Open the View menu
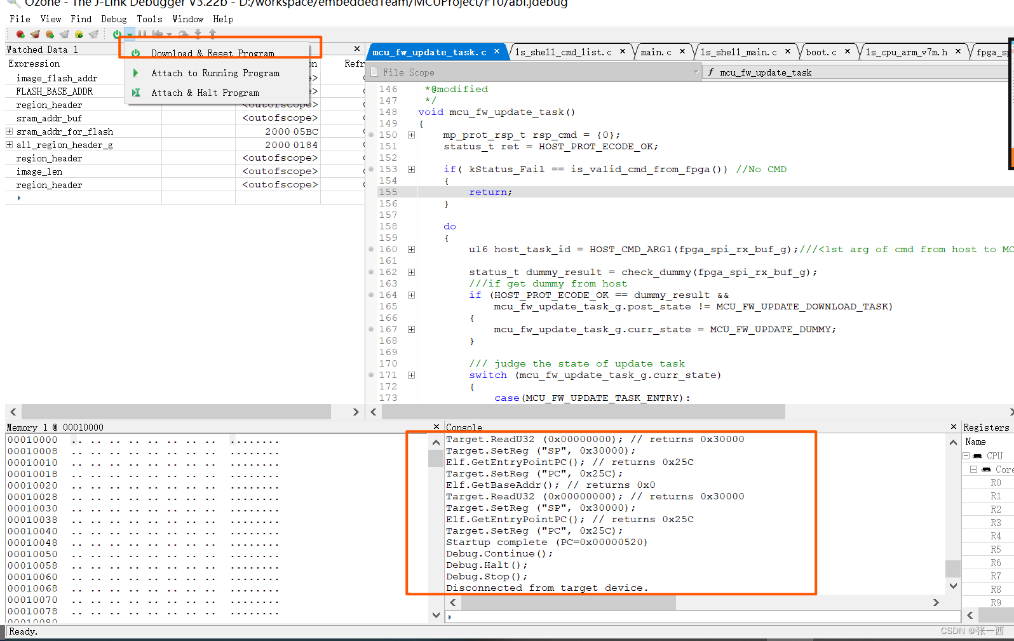Image resolution: width=1014 pixels, height=641 pixels. (x=51, y=19)
